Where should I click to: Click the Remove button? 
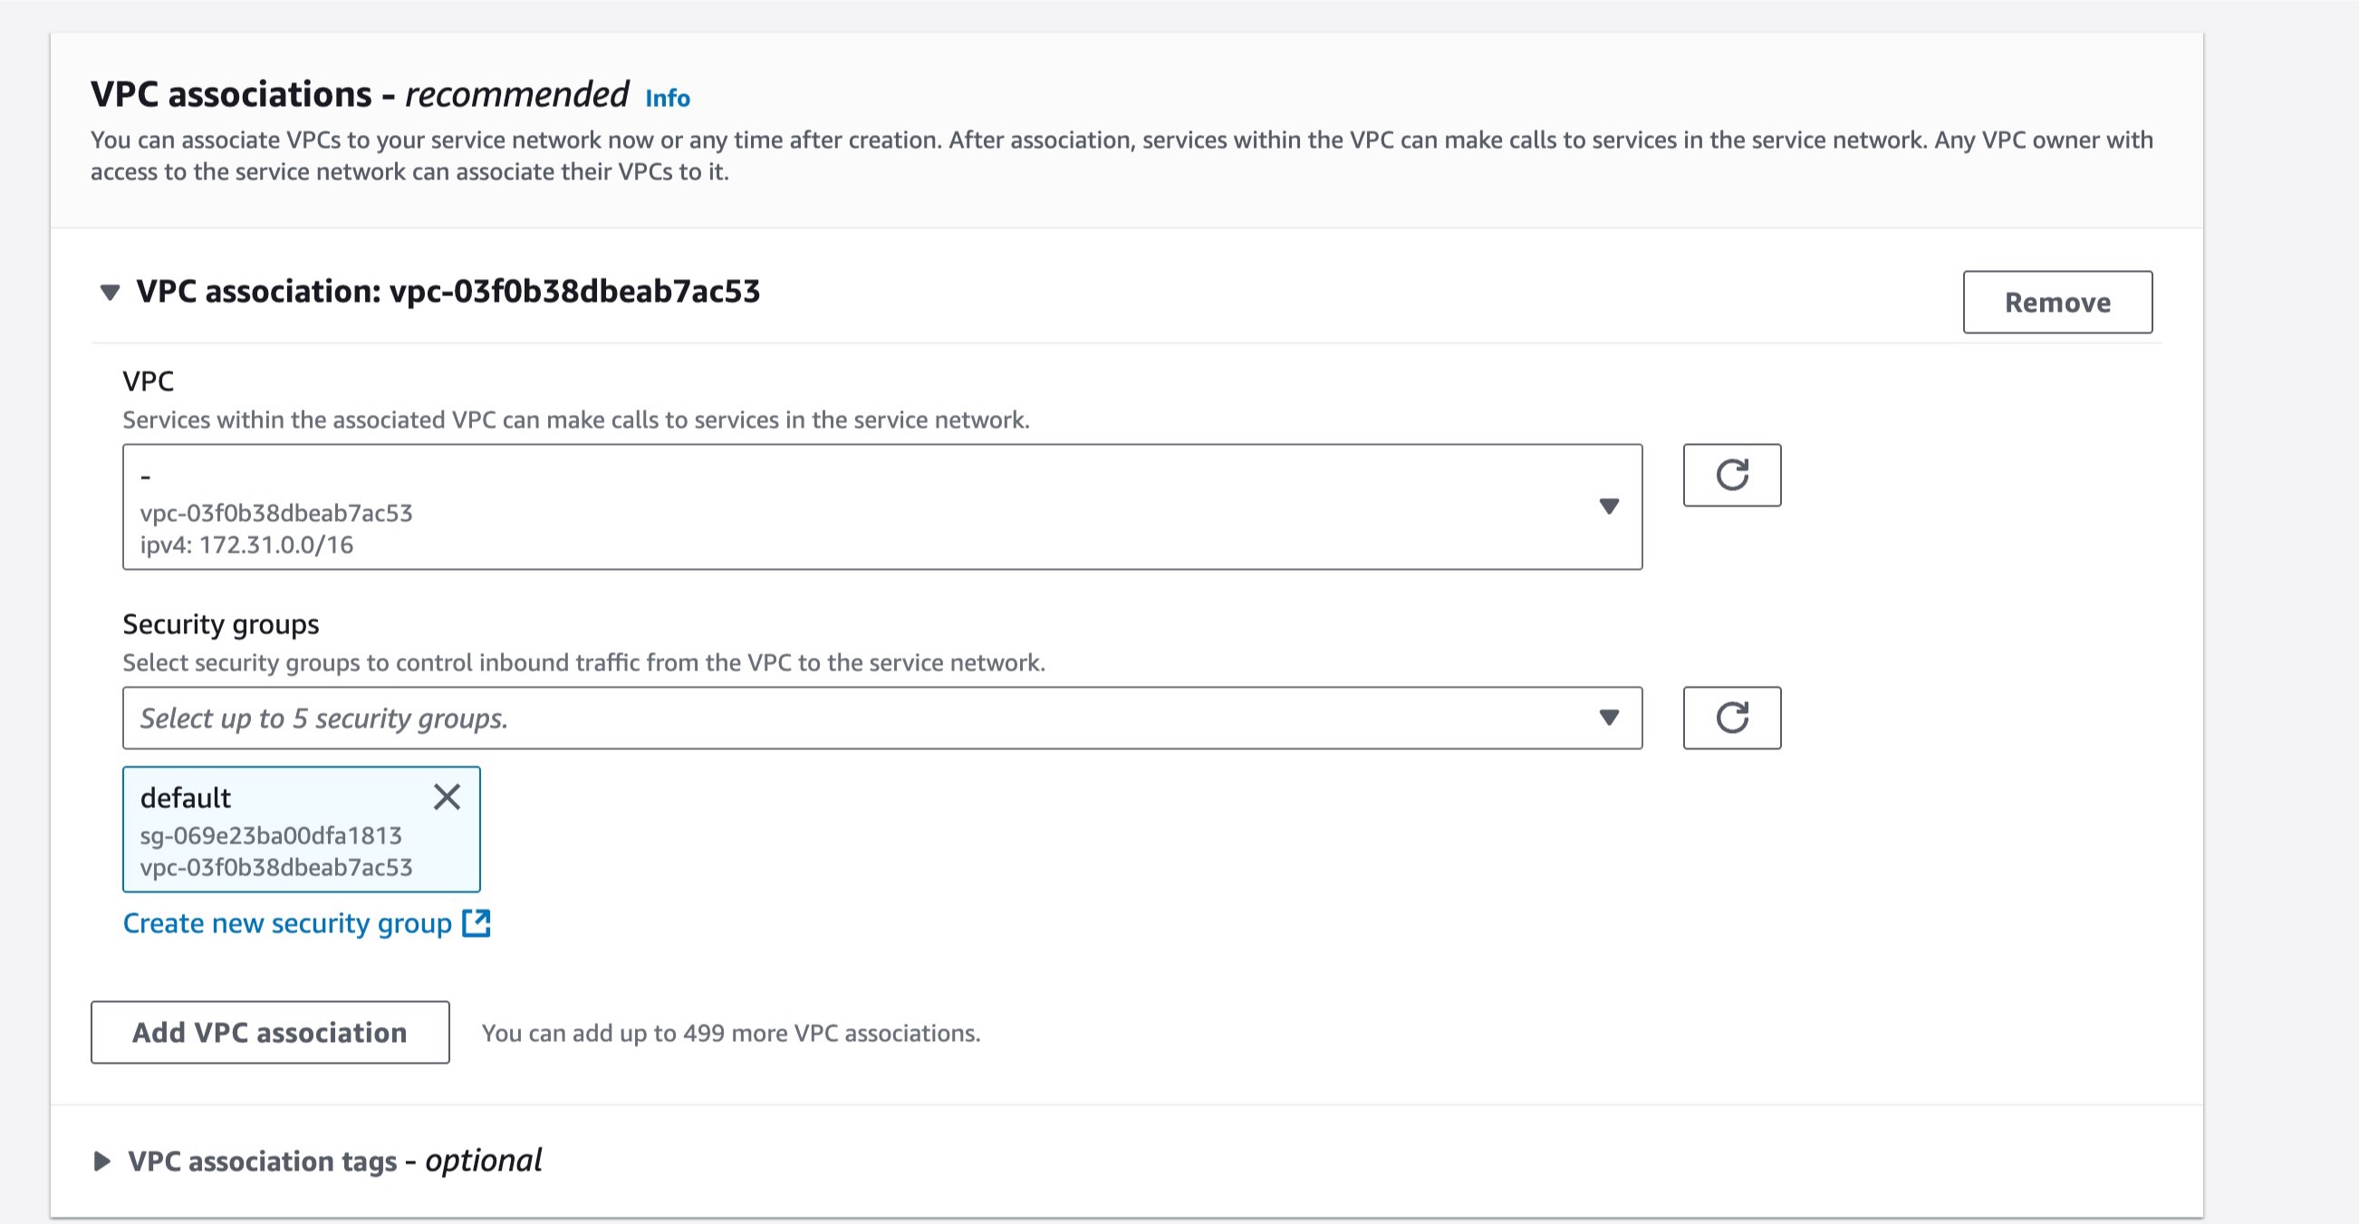coord(2057,303)
